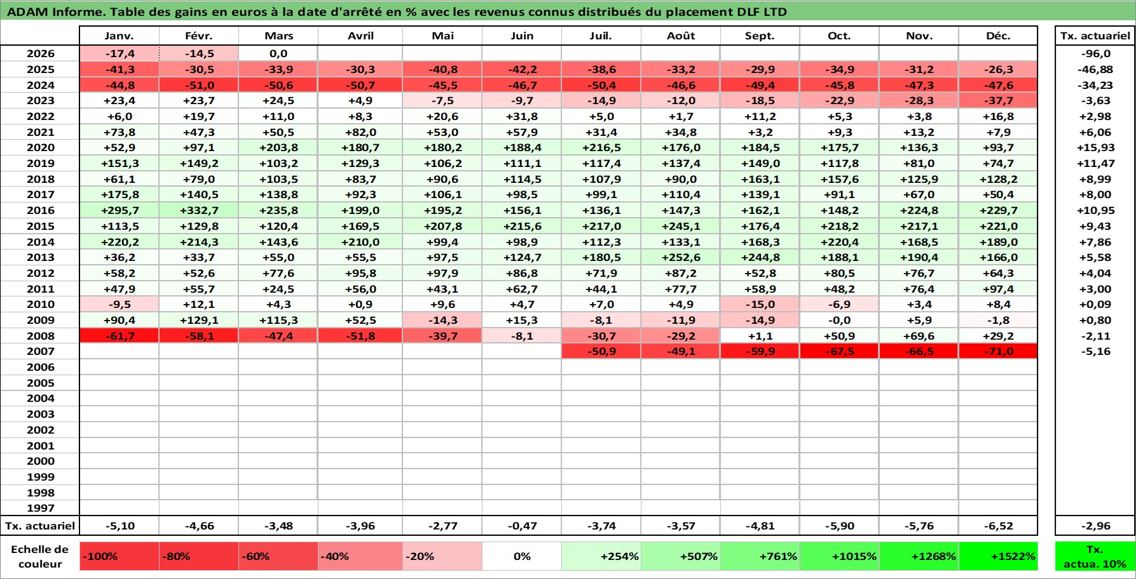Image resolution: width=1136 pixels, height=579 pixels.
Task: Select the +220,2 cell in 2014
Action: (x=120, y=242)
